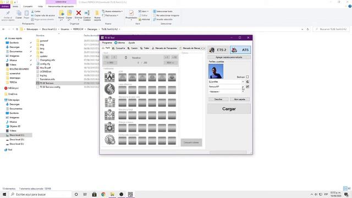Image resolution: width=352 pixels, height=198 pixels.
Task: Click the Windows Start button
Action: (4, 194)
